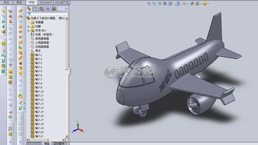Select the 右视基准面 plane
258x145 pixels.
pyautogui.click(x=42, y=47)
